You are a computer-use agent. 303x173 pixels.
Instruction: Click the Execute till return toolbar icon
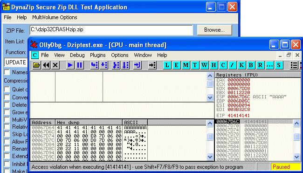coord(138,65)
